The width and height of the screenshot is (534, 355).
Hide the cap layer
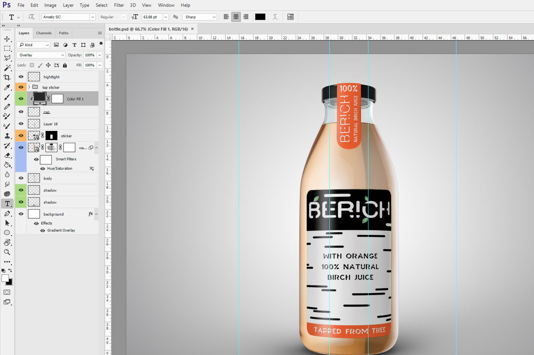click(21, 112)
